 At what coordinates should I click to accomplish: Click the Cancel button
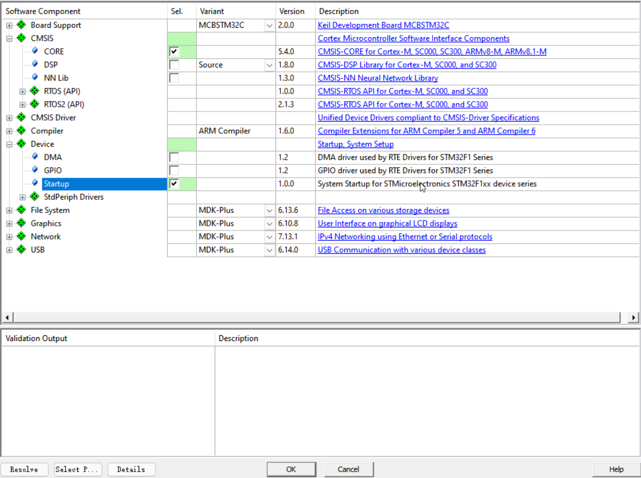(349, 470)
